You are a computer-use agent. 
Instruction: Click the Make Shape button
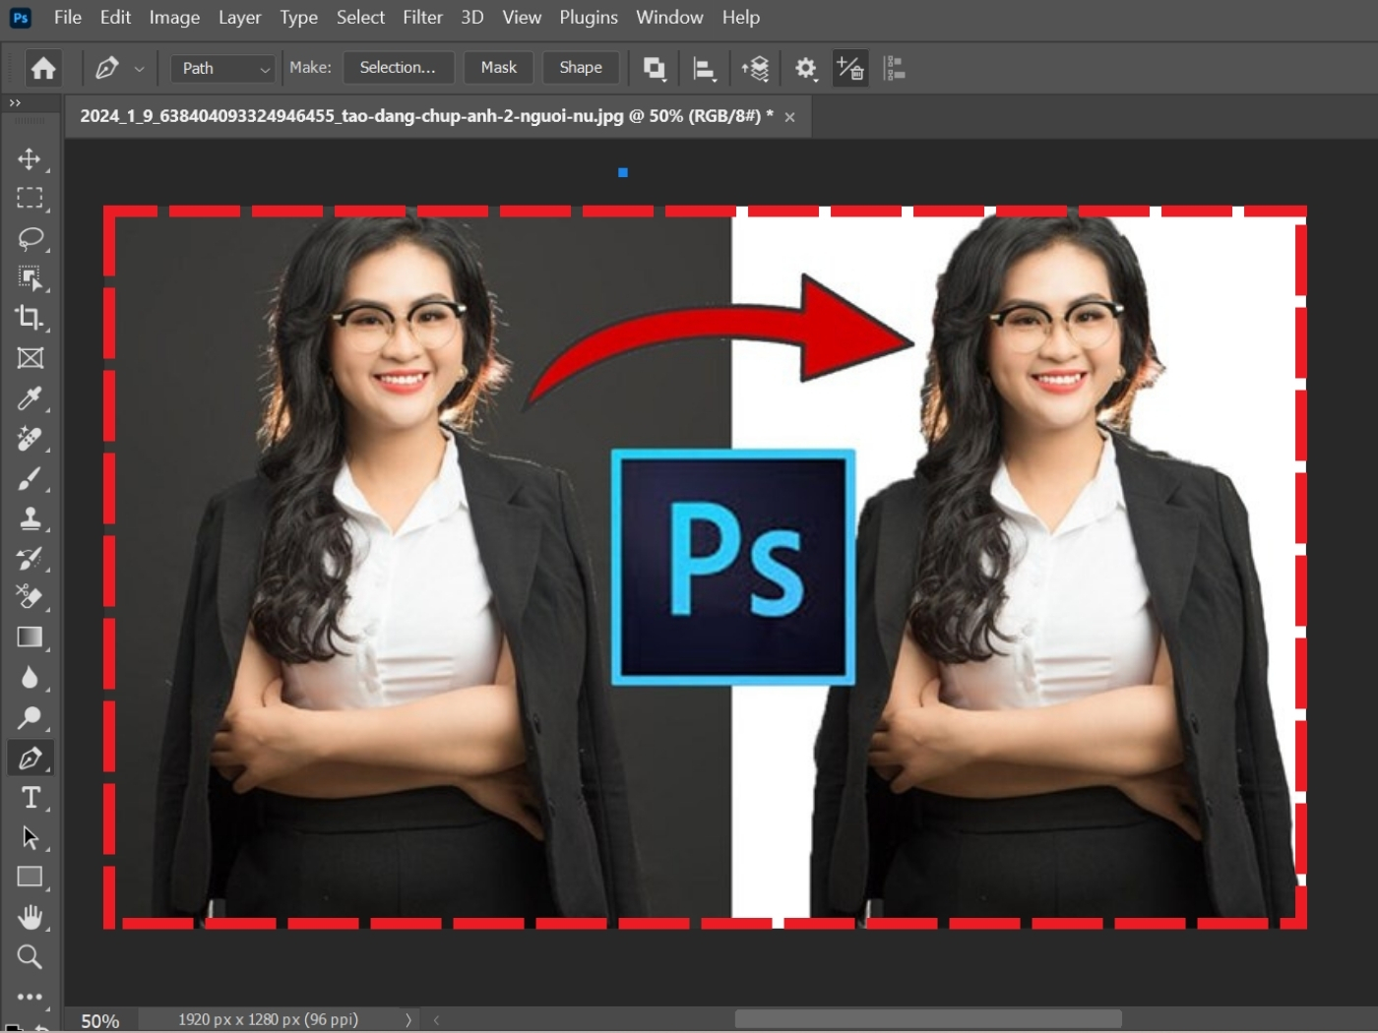tap(581, 68)
